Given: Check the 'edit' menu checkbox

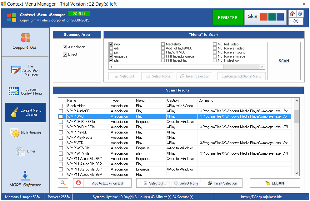Looking at the screenshot, I should (111, 48).
